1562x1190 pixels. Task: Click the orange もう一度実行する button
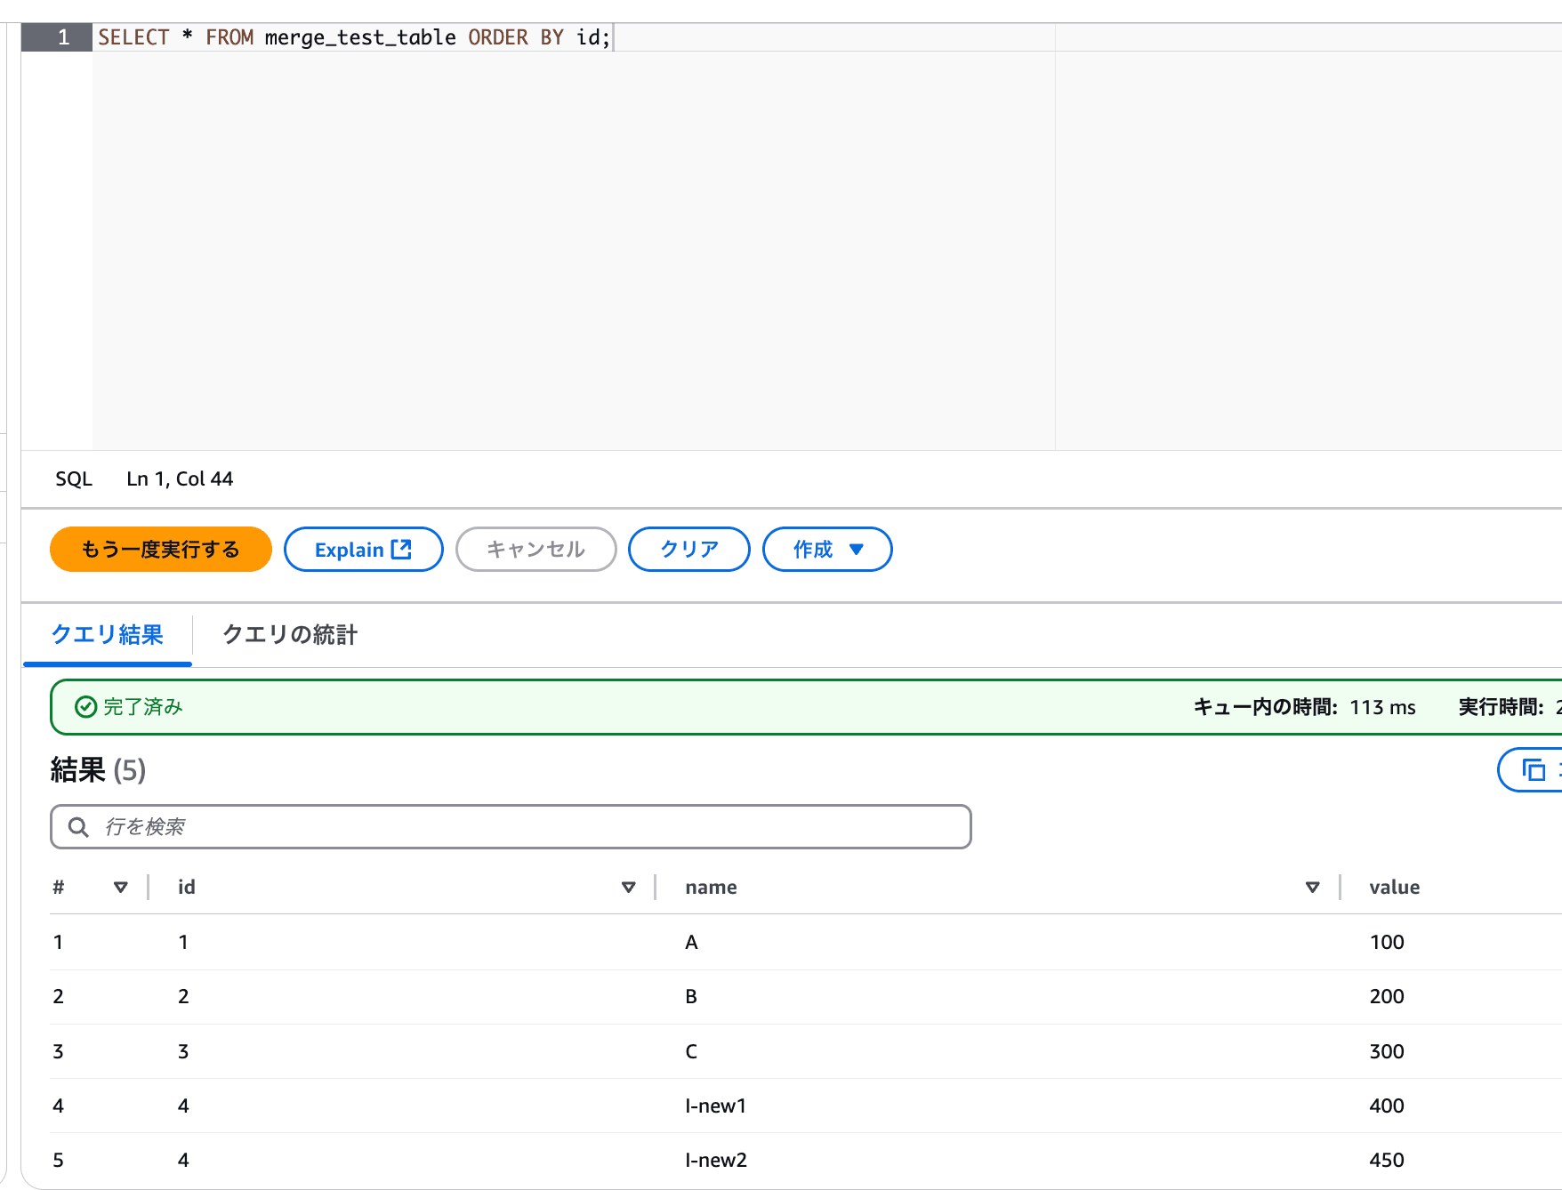tap(161, 549)
